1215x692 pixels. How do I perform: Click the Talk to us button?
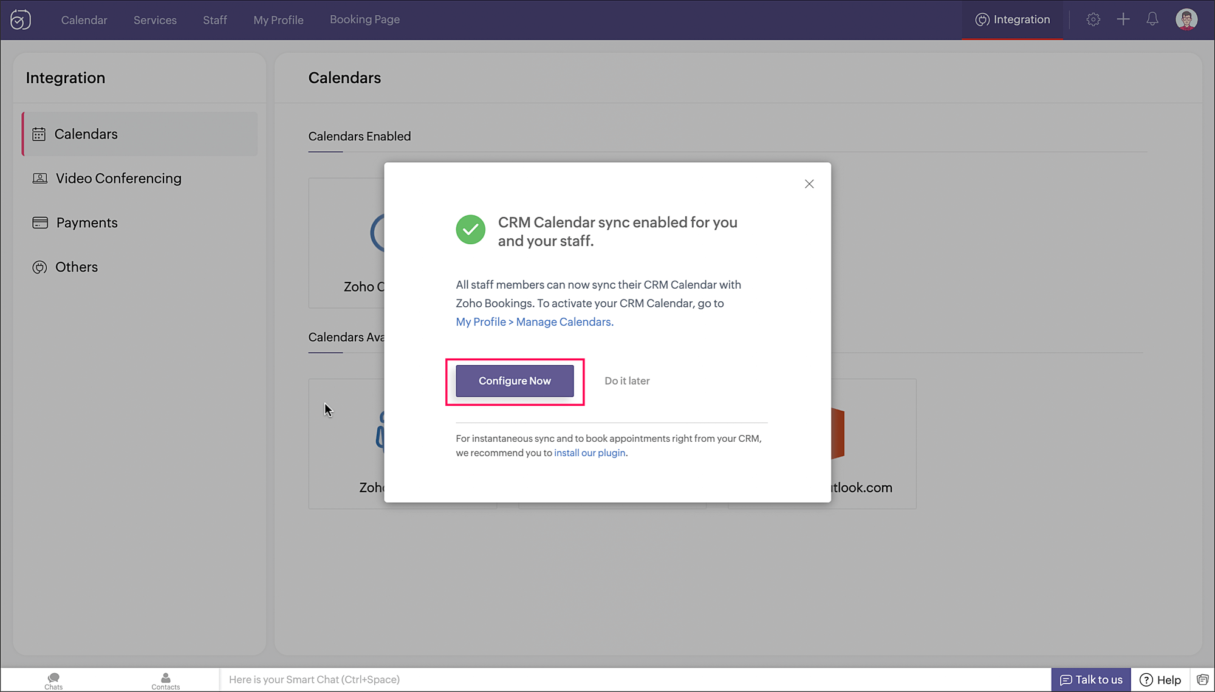tap(1090, 679)
